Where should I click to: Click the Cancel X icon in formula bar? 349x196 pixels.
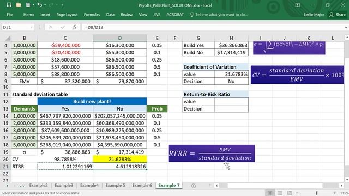[x=51, y=27]
